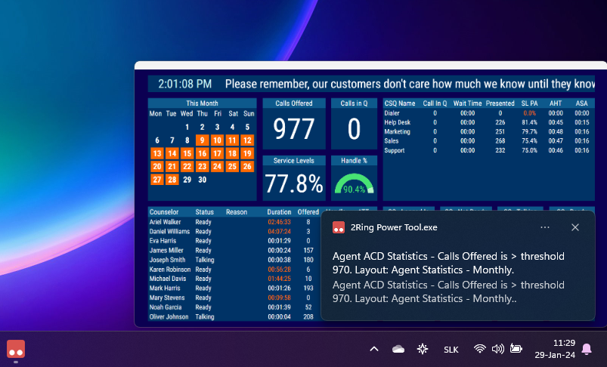Open Wi-Fi network settings icon
The image size is (607, 367).
coord(480,349)
